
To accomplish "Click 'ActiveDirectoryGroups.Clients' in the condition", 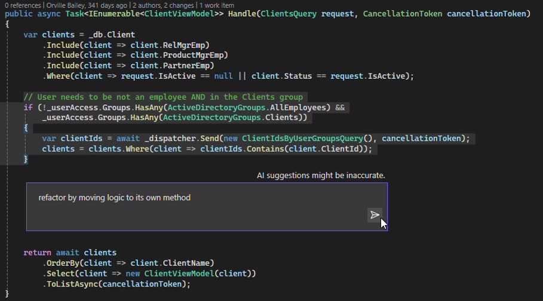I will pos(231,118).
